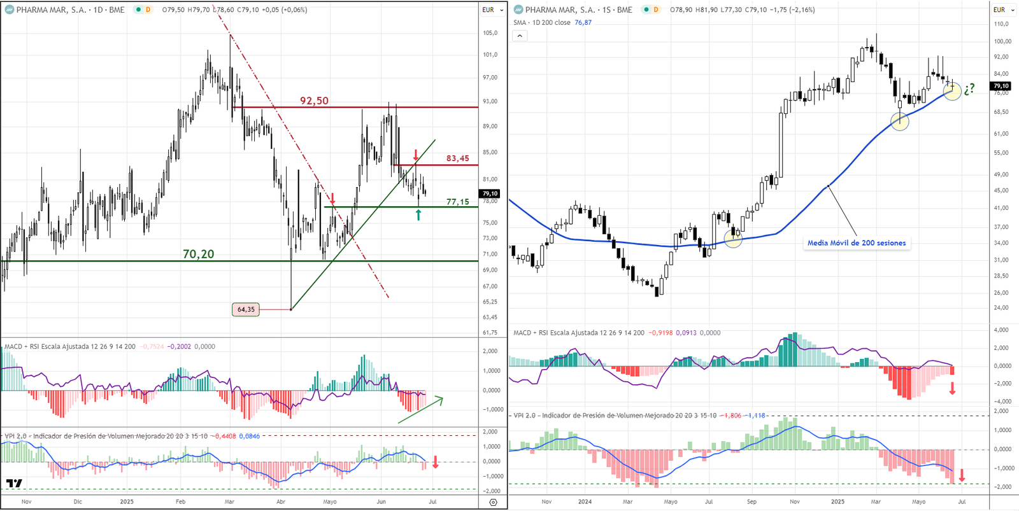1019x511 pixels.
Task: Click the VPI value −1,806 on weekly chart
Action: click(732, 416)
